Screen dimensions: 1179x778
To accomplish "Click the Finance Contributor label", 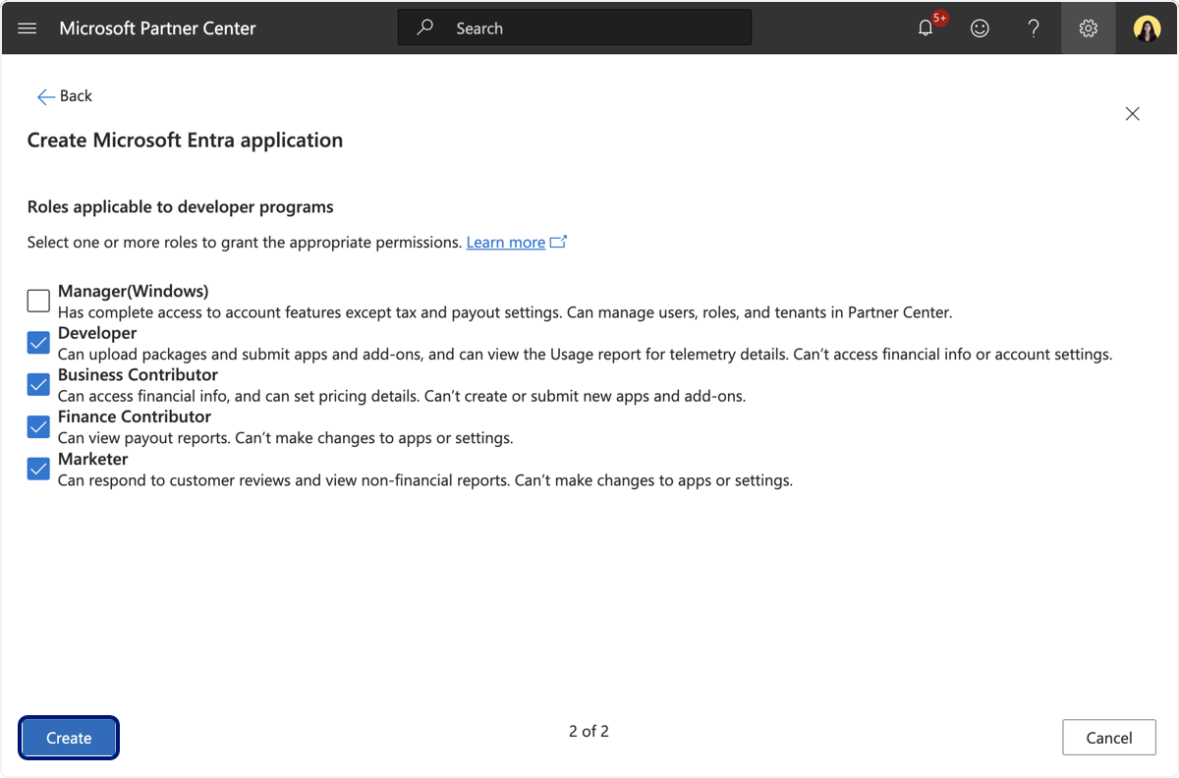I will click(x=135, y=417).
